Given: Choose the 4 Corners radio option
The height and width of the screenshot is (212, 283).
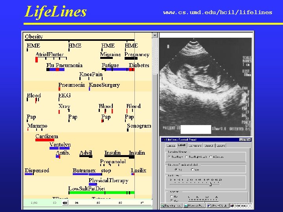Looking at the screenshot, I should point(211,157).
